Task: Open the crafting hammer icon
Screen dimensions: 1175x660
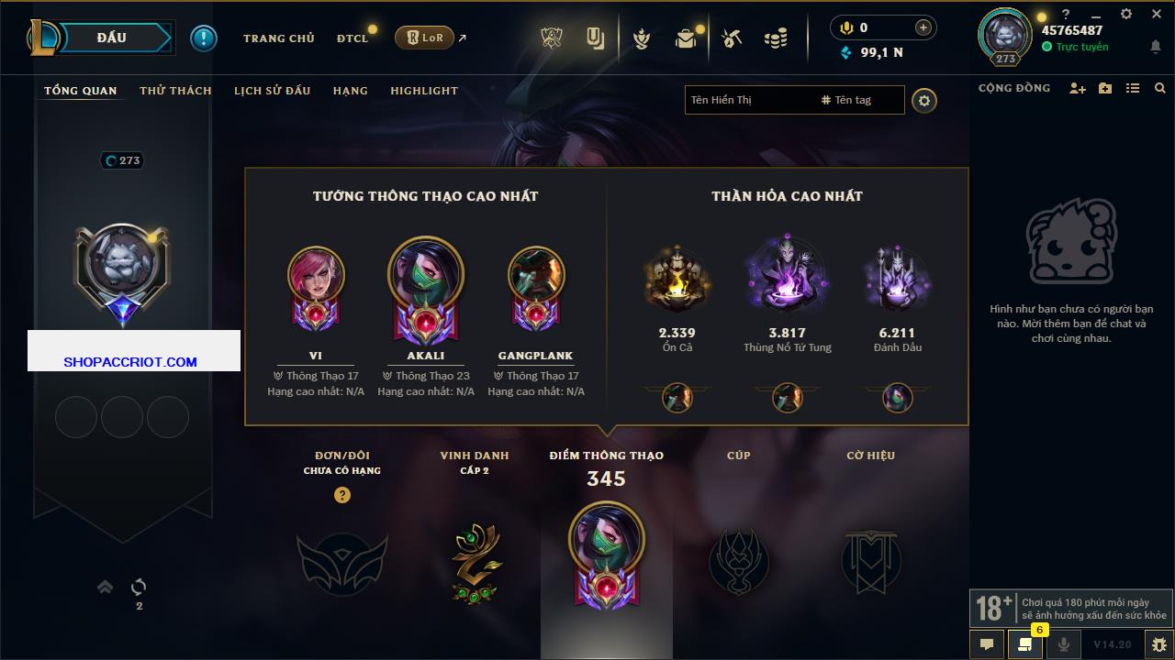Action: 732,38
